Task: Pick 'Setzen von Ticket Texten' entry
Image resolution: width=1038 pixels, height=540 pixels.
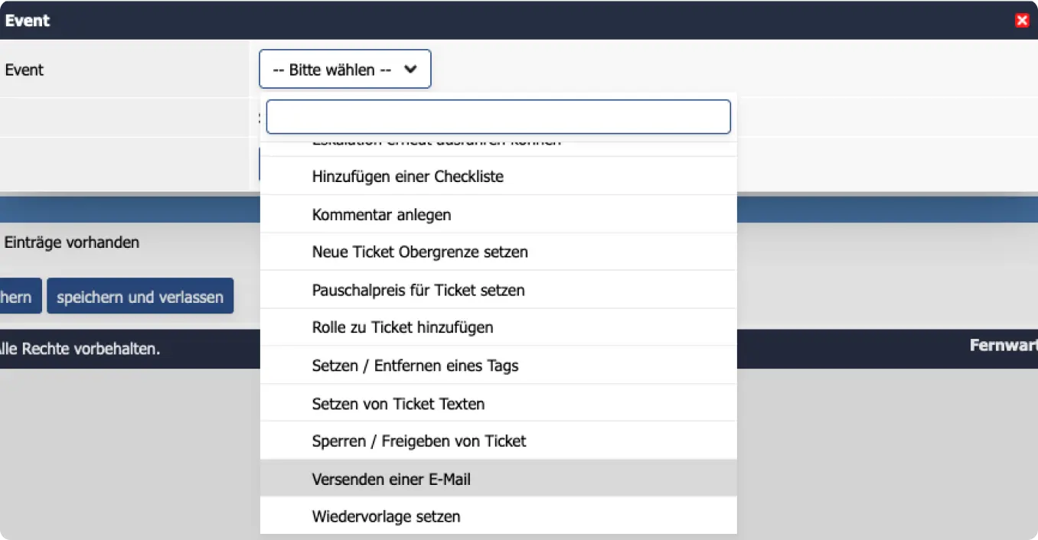Action: pyautogui.click(x=498, y=403)
